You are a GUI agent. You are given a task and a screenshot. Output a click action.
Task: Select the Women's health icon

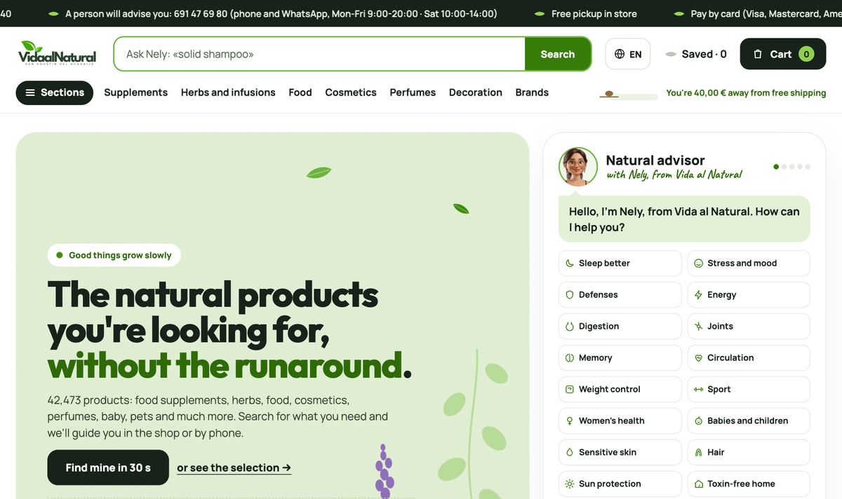coord(570,421)
